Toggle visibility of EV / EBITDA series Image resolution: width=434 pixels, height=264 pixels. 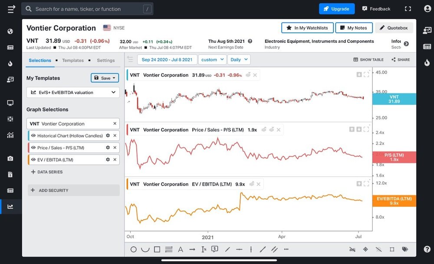33,160
